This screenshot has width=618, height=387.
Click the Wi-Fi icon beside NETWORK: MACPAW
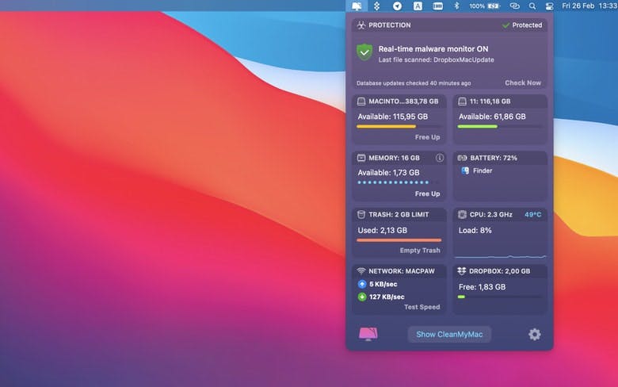tap(361, 271)
